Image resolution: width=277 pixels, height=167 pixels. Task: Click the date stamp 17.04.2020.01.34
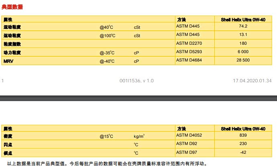(x=252, y=81)
